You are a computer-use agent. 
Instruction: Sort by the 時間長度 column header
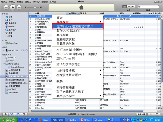click(x=73, y=14)
